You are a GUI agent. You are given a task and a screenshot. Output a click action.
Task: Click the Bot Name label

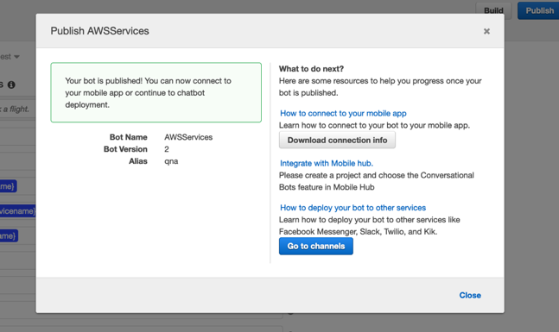[129, 137]
